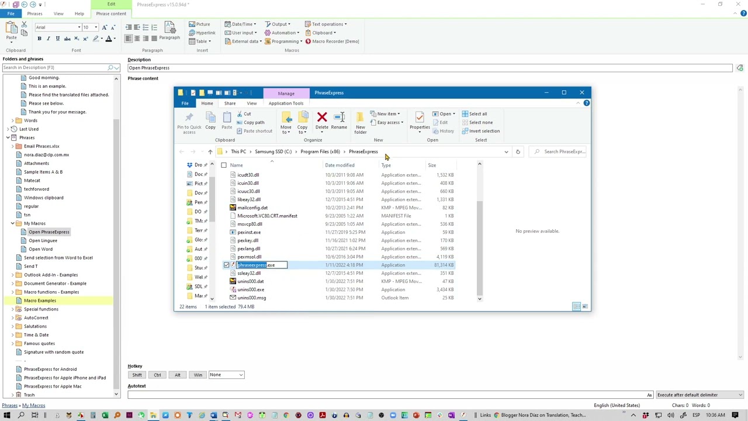Switch to the Phrases ribbon tab
The height and width of the screenshot is (421, 748).
(34, 13)
